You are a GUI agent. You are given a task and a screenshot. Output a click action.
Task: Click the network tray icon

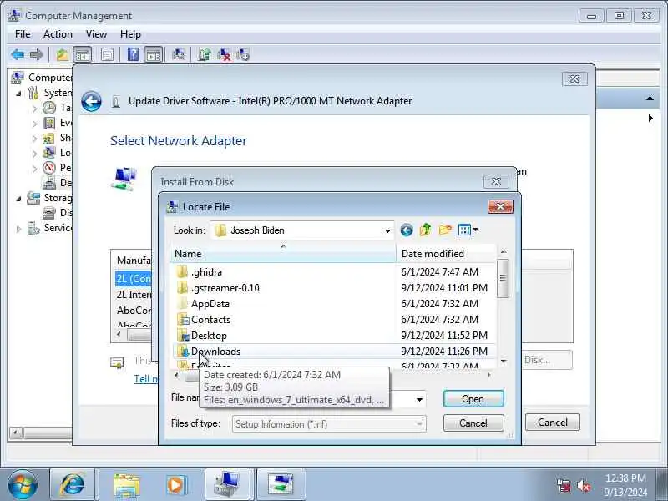(x=564, y=486)
